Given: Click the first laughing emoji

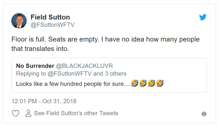Looking at the screenshot, I should tap(134, 84).
